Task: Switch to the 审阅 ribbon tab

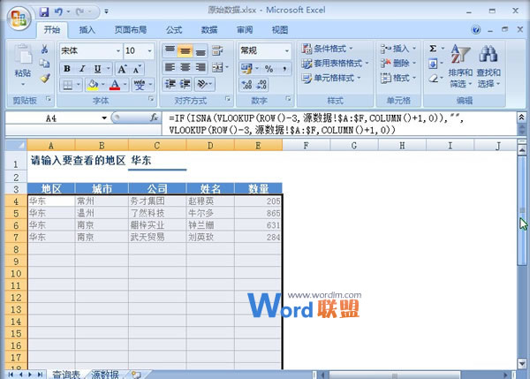Action: [x=245, y=30]
